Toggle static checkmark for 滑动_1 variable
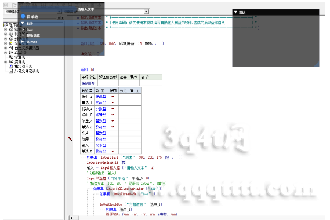This screenshot has width=330, height=220. (x=113, y=109)
